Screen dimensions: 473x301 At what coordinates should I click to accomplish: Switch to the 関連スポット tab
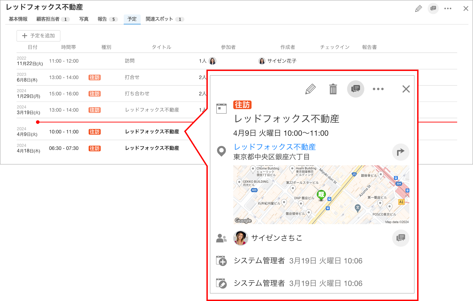click(x=165, y=19)
